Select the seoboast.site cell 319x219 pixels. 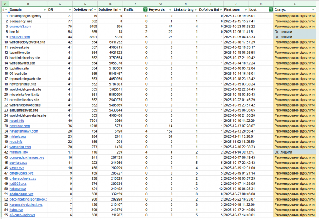[x=28, y=47]
